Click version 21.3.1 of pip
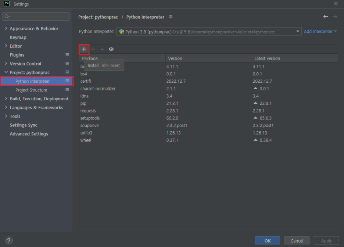344x247 pixels. point(172,103)
